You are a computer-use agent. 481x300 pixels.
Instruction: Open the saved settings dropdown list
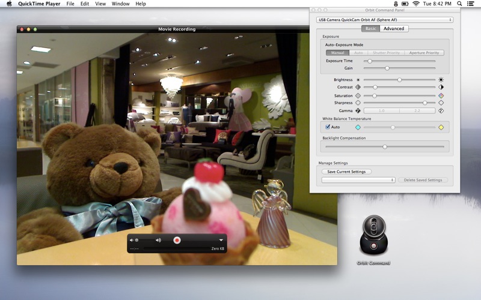click(358, 180)
